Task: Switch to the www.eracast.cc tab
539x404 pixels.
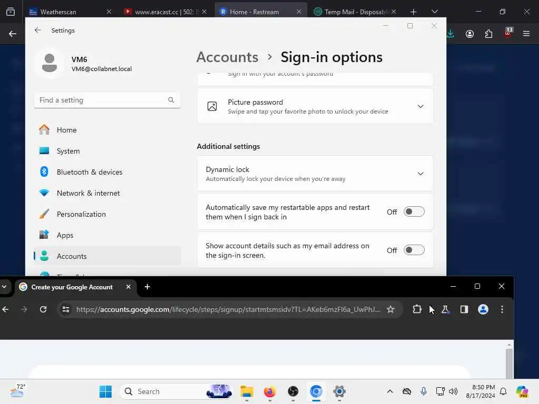Action: coord(166,12)
